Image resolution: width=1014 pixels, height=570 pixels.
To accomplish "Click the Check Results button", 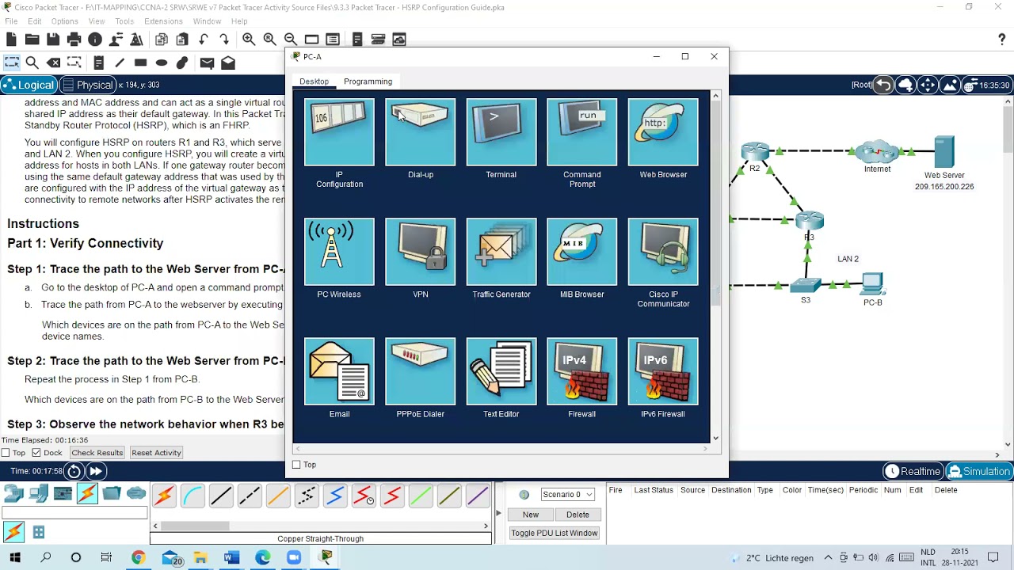I will [x=97, y=453].
